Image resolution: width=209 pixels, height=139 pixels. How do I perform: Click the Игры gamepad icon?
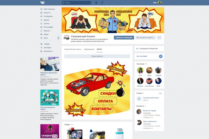[41, 38]
